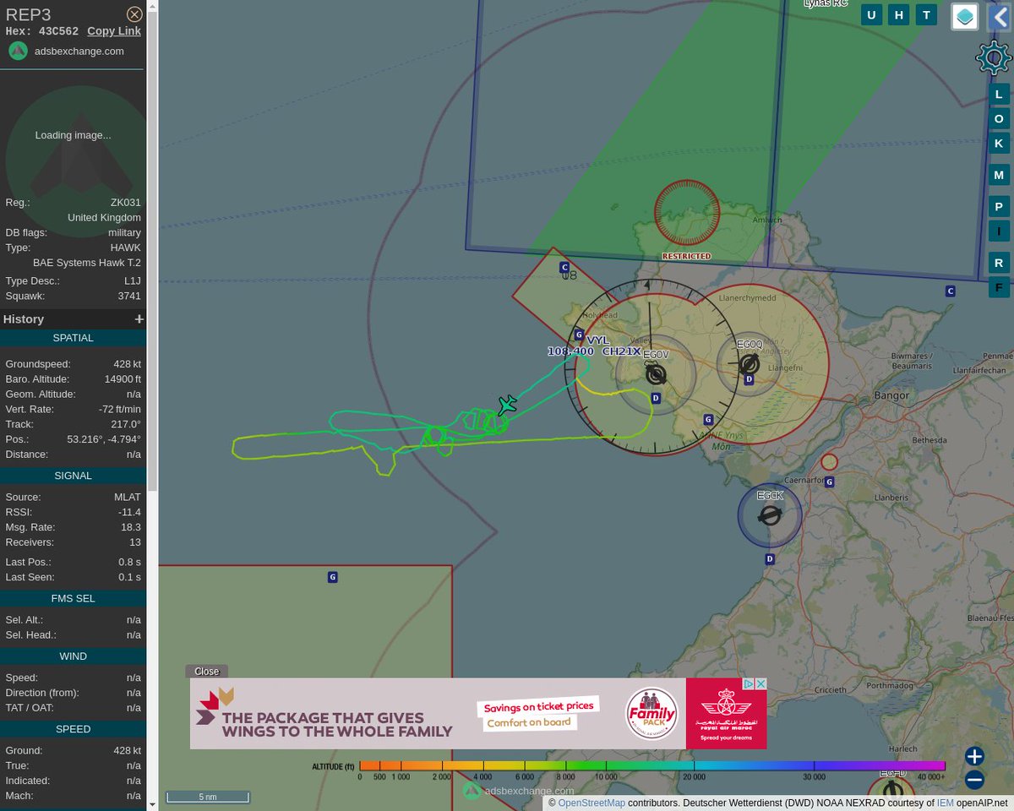This screenshot has width=1014, height=811.
Task: Toggle the T trails button
Action: (925, 14)
